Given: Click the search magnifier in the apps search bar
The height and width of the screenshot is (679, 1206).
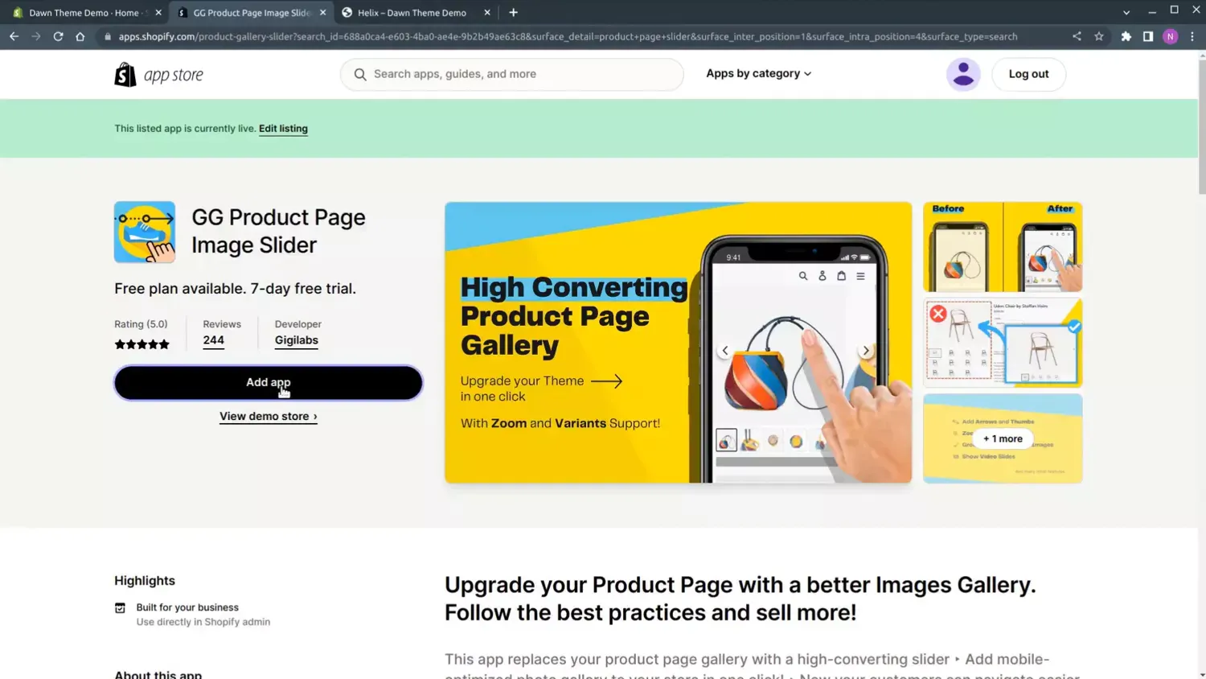Looking at the screenshot, I should [x=360, y=74].
